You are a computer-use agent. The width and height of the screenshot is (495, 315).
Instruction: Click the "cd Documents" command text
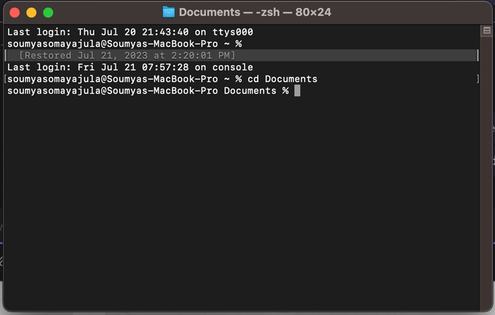[x=283, y=79]
